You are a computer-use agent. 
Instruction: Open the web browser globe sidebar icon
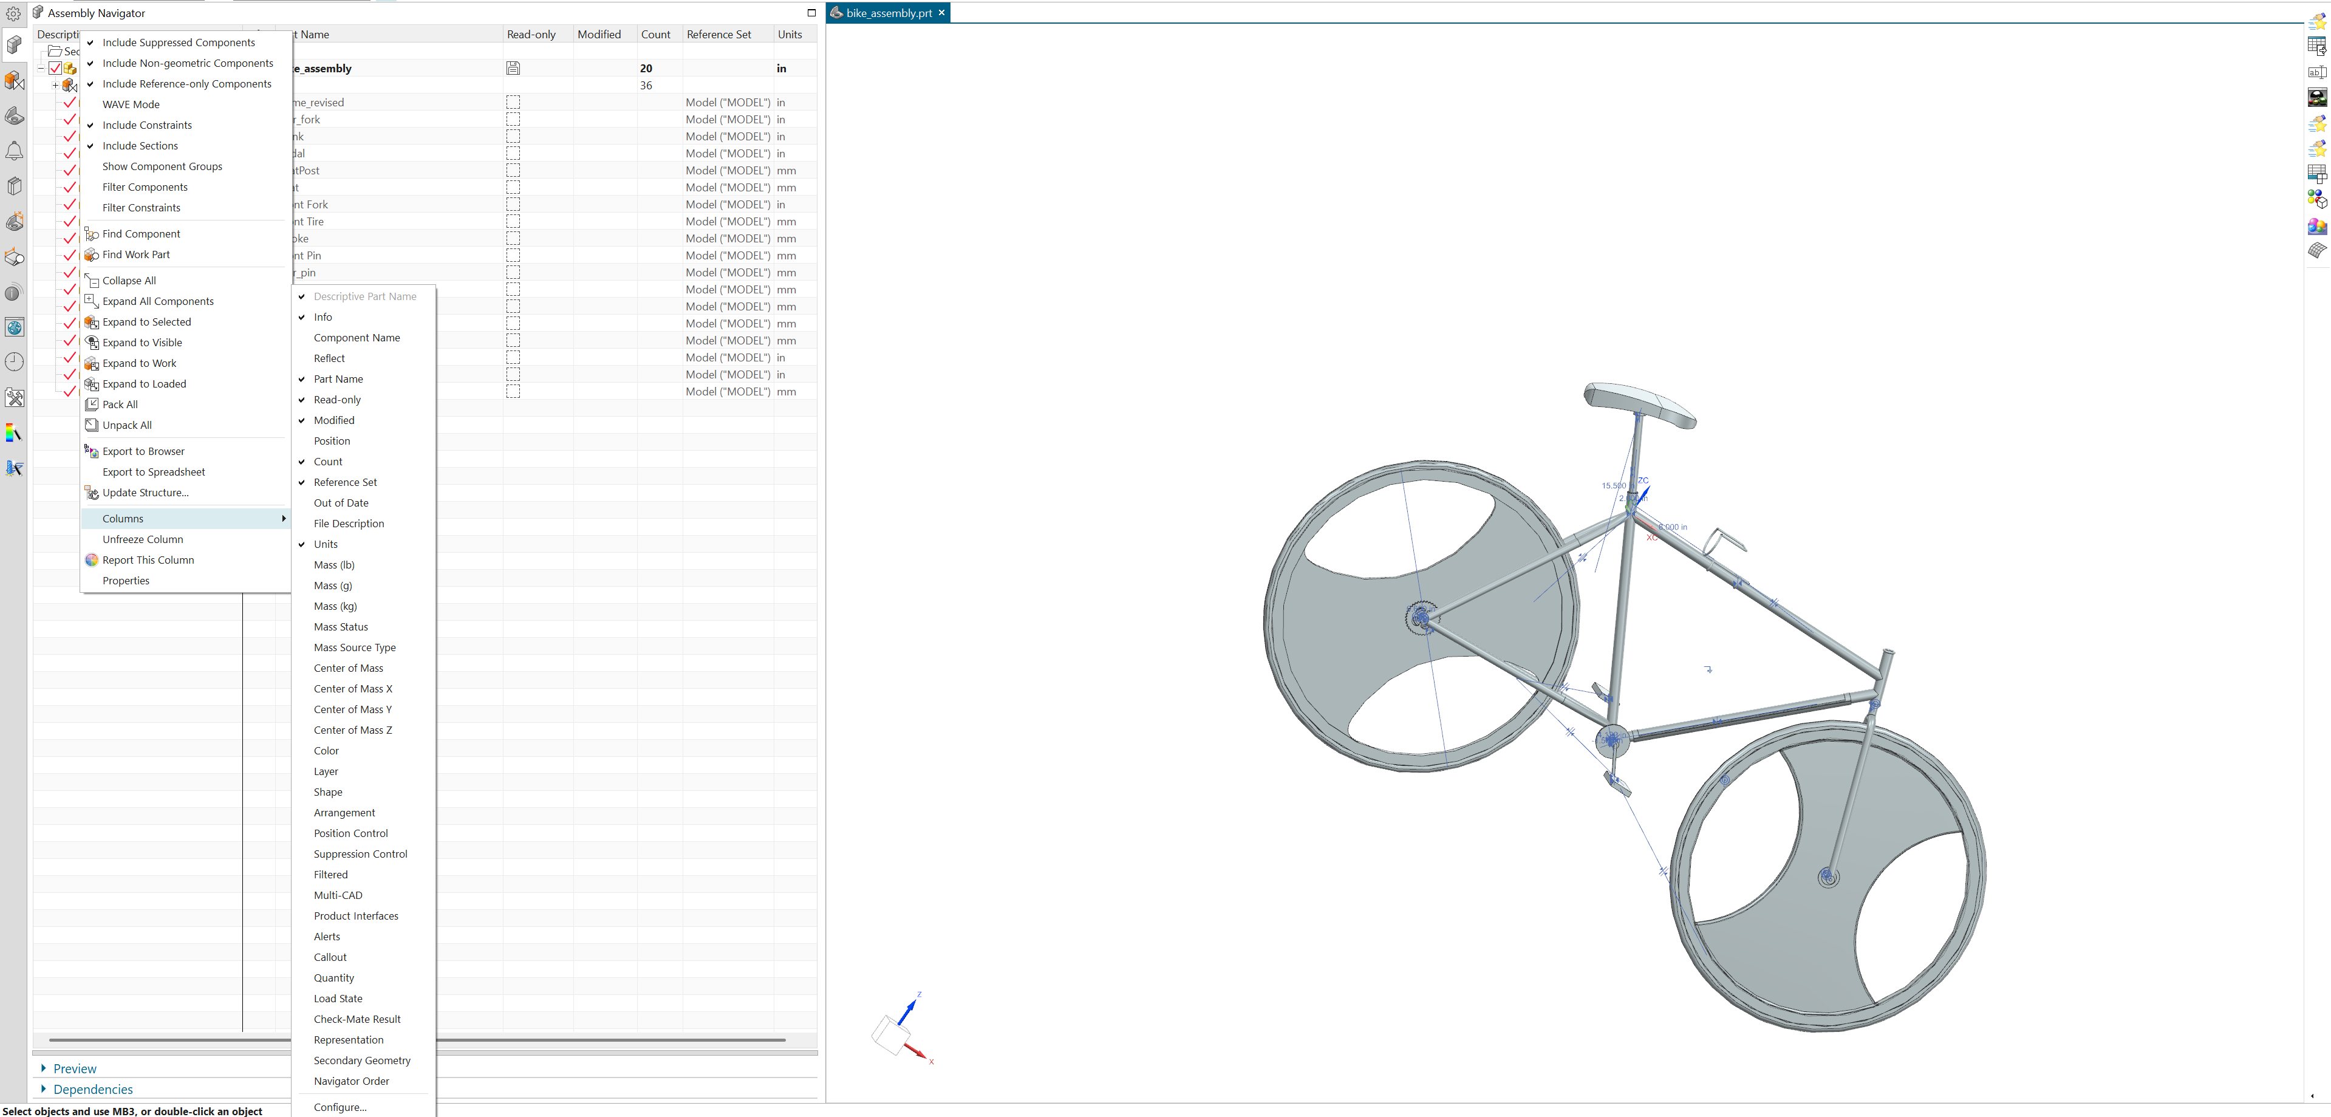tap(13, 327)
